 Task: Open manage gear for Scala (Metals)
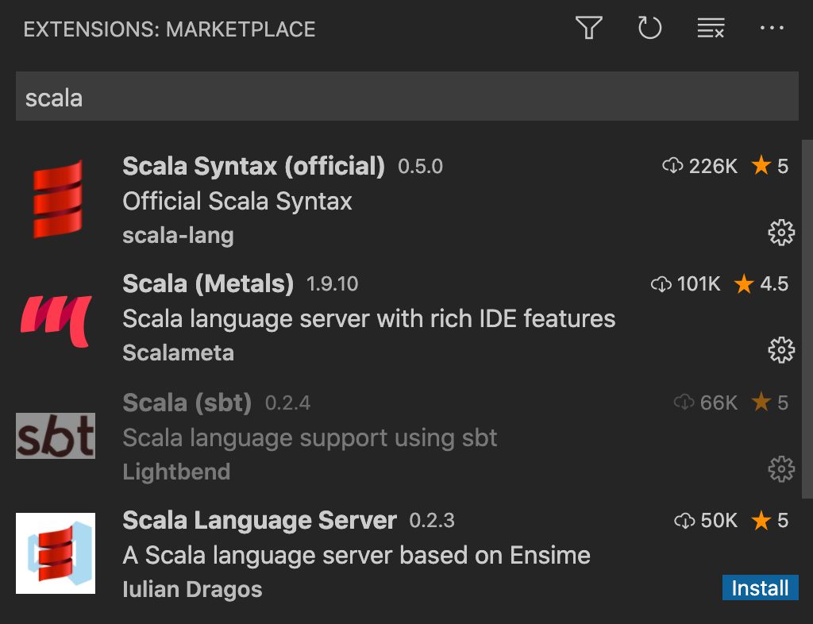(x=781, y=350)
